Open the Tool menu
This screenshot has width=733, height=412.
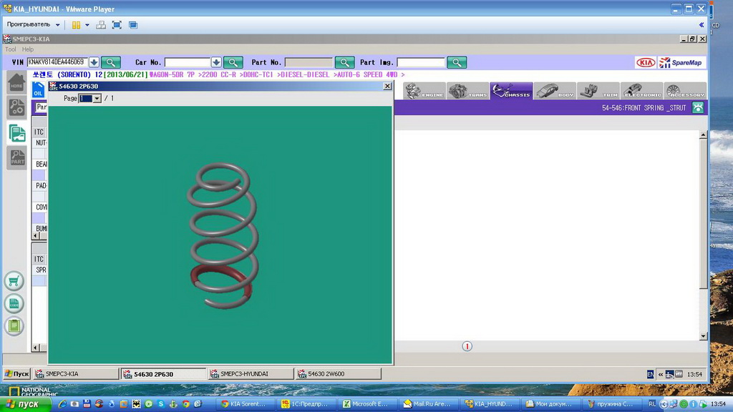point(11,49)
